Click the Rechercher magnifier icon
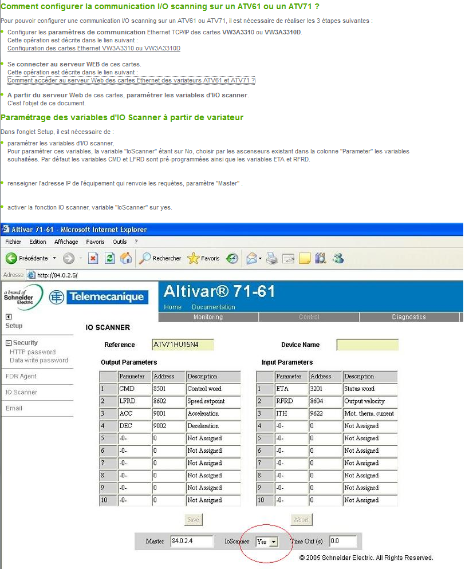Screen dimensions: 469x569 point(145,258)
